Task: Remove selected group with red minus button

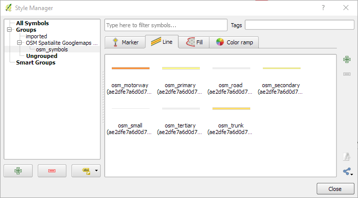Action: [52, 171]
